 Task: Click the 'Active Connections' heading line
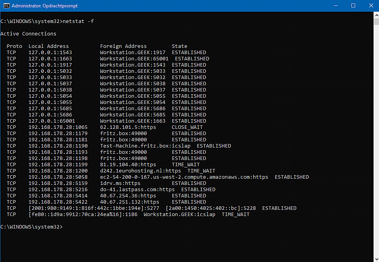[x=28, y=34]
